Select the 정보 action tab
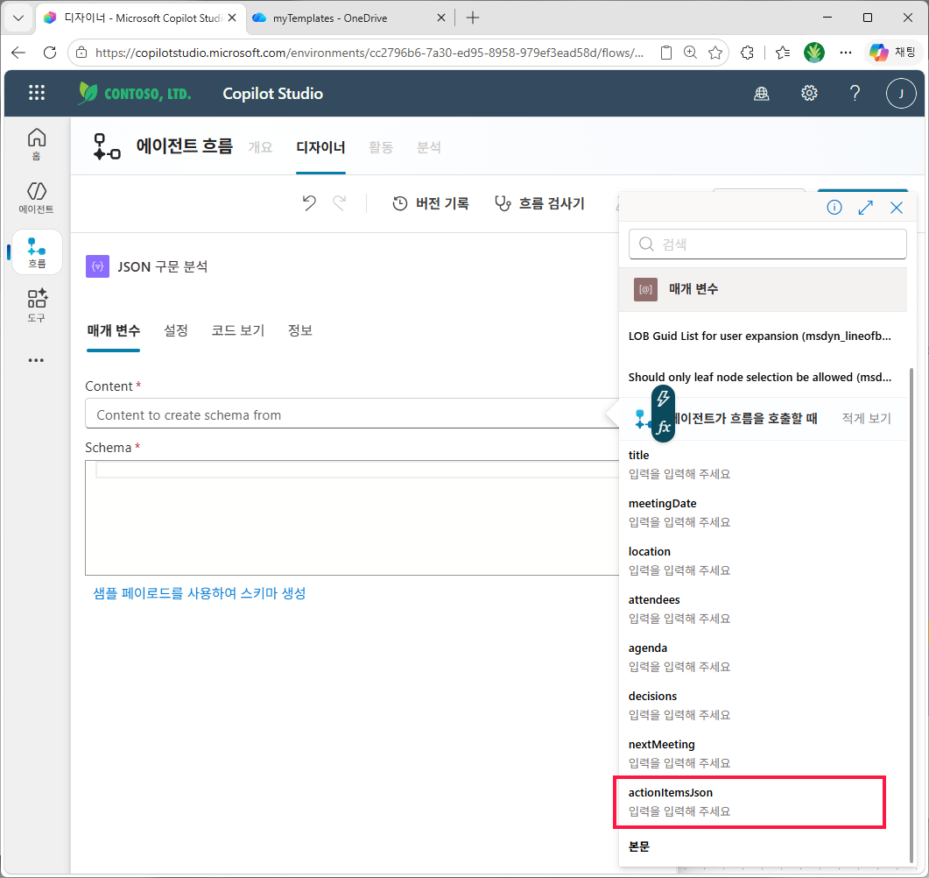 tap(299, 330)
